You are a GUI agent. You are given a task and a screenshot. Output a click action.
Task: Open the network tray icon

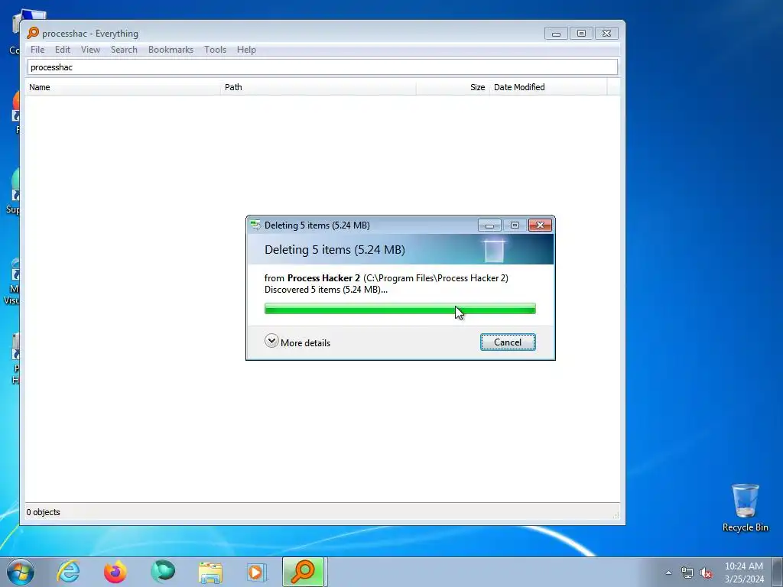pyautogui.click(x=687, y=573)
